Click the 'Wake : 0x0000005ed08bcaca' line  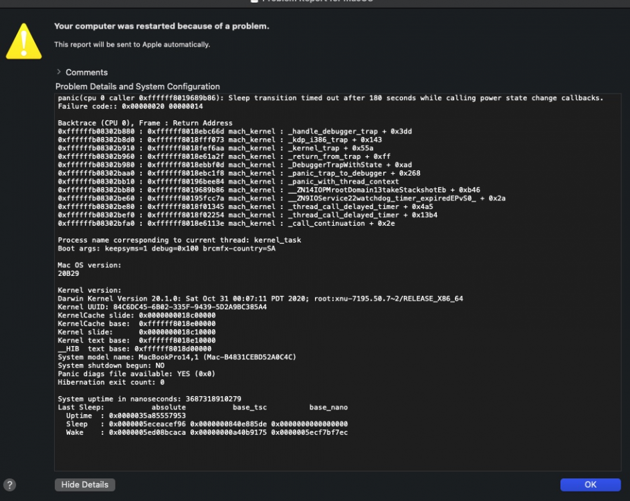coord(207,432)
